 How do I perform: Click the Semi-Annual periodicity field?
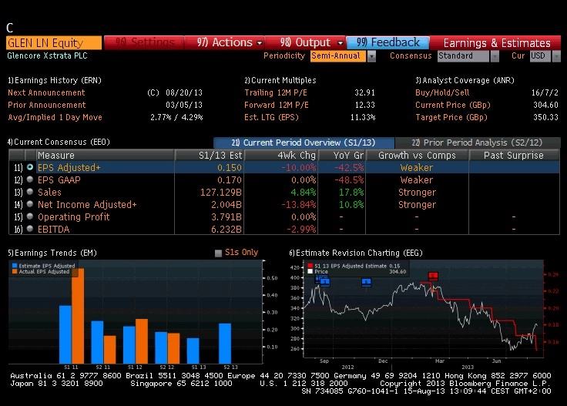[x=338, y=56]
